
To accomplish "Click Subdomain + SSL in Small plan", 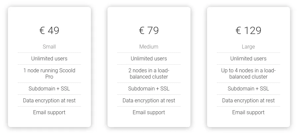I will (49, 88).
